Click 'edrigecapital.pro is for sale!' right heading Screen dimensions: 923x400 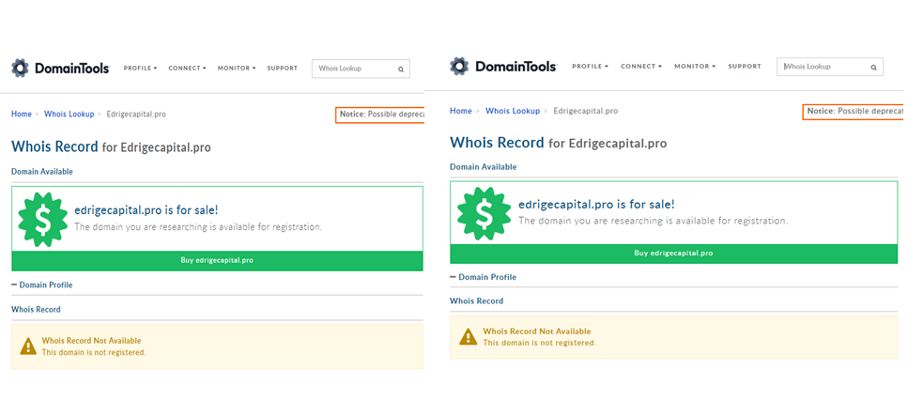[x=596, y=204]
